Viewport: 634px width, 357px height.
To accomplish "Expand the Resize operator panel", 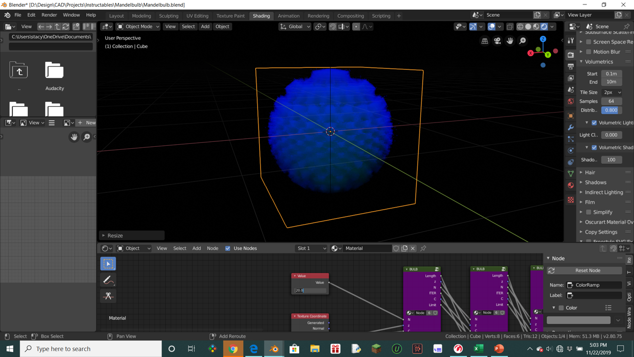I will (132, 236).
